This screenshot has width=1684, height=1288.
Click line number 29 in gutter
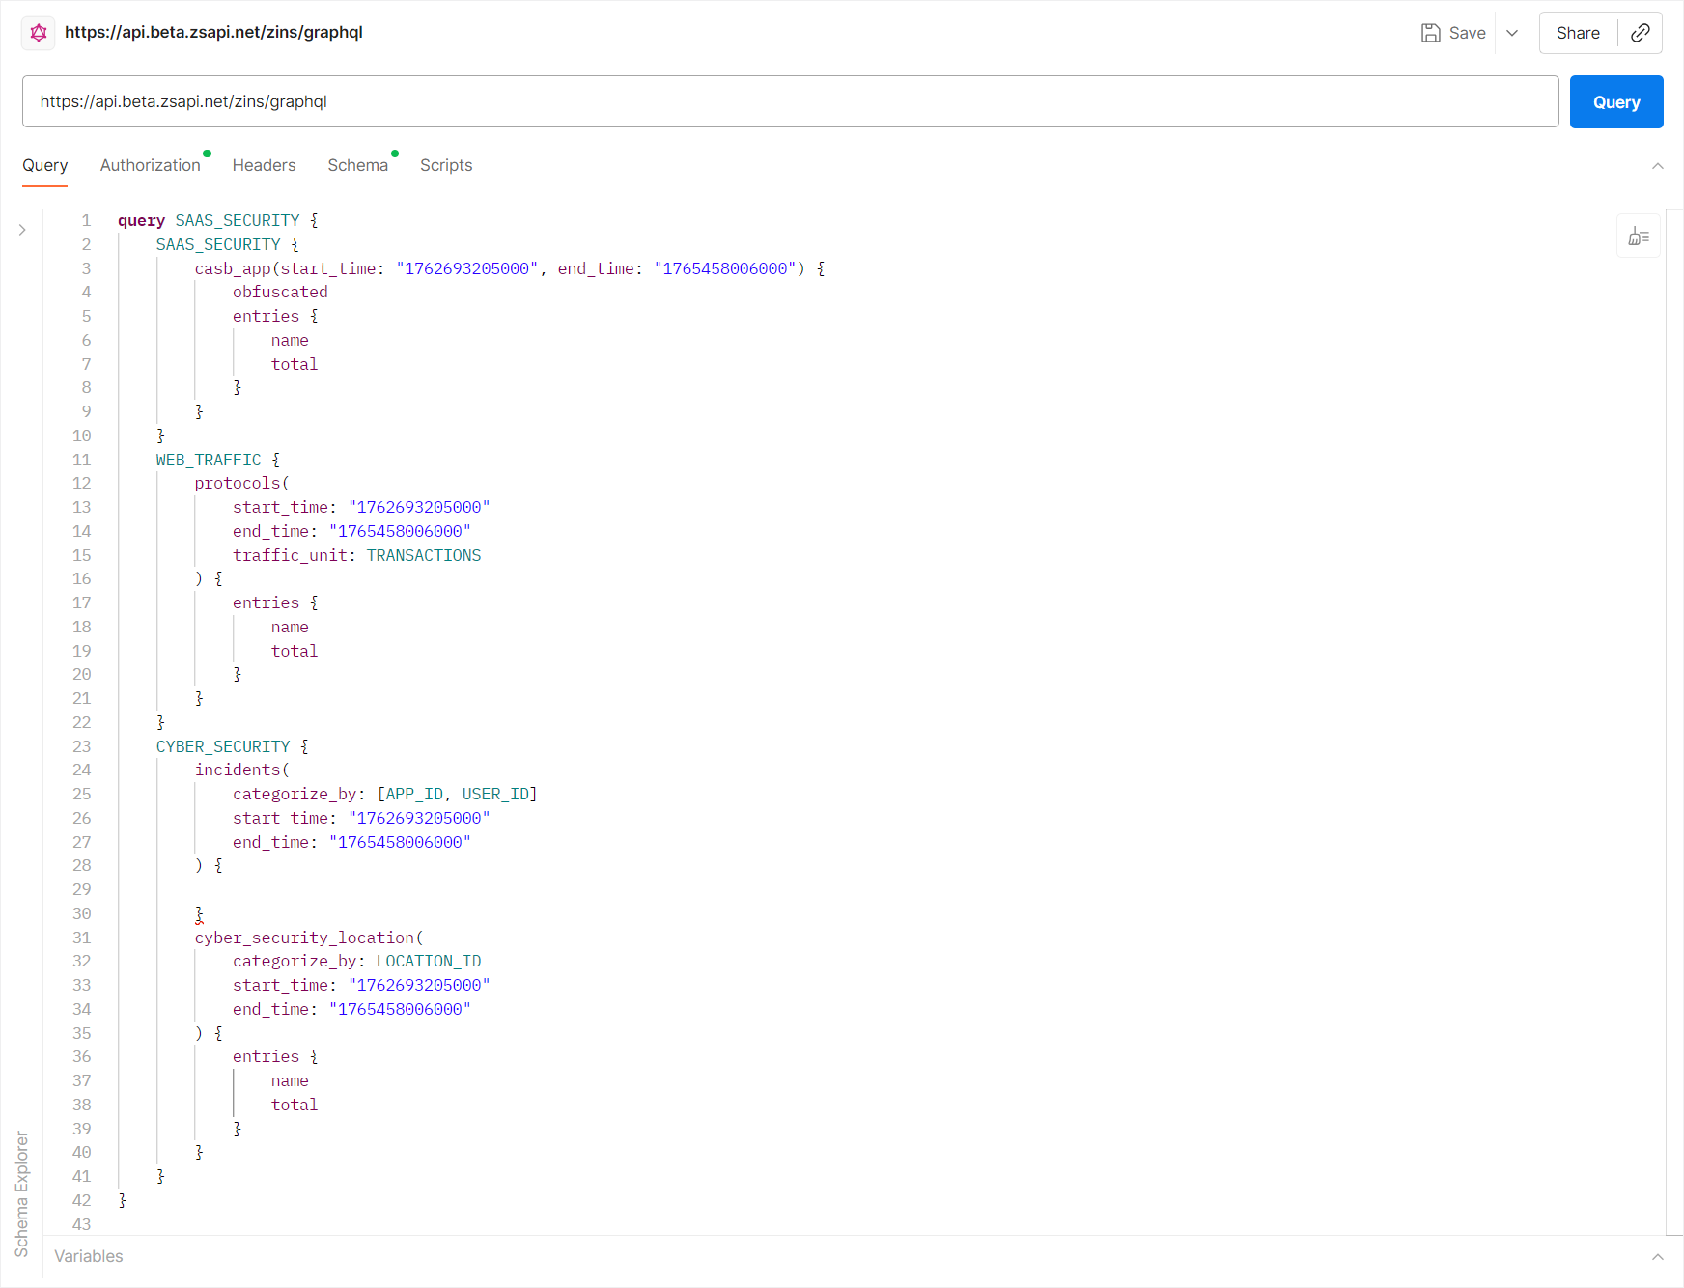[82, 889]
